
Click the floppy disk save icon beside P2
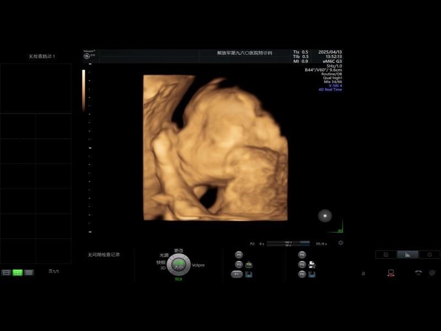click(312, 274)
